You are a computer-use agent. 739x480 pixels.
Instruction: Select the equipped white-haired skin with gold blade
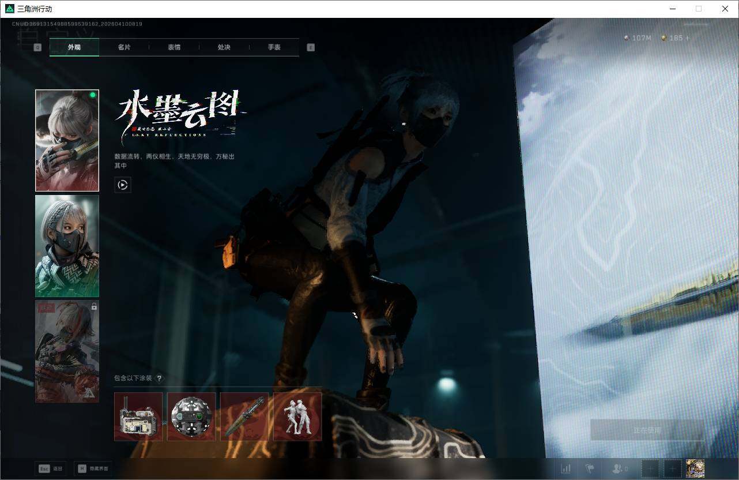[x=67, y=140]
